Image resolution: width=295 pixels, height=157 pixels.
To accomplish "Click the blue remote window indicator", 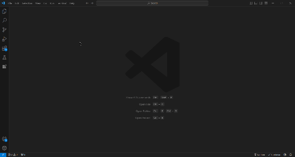I will [x=3, y=155].
